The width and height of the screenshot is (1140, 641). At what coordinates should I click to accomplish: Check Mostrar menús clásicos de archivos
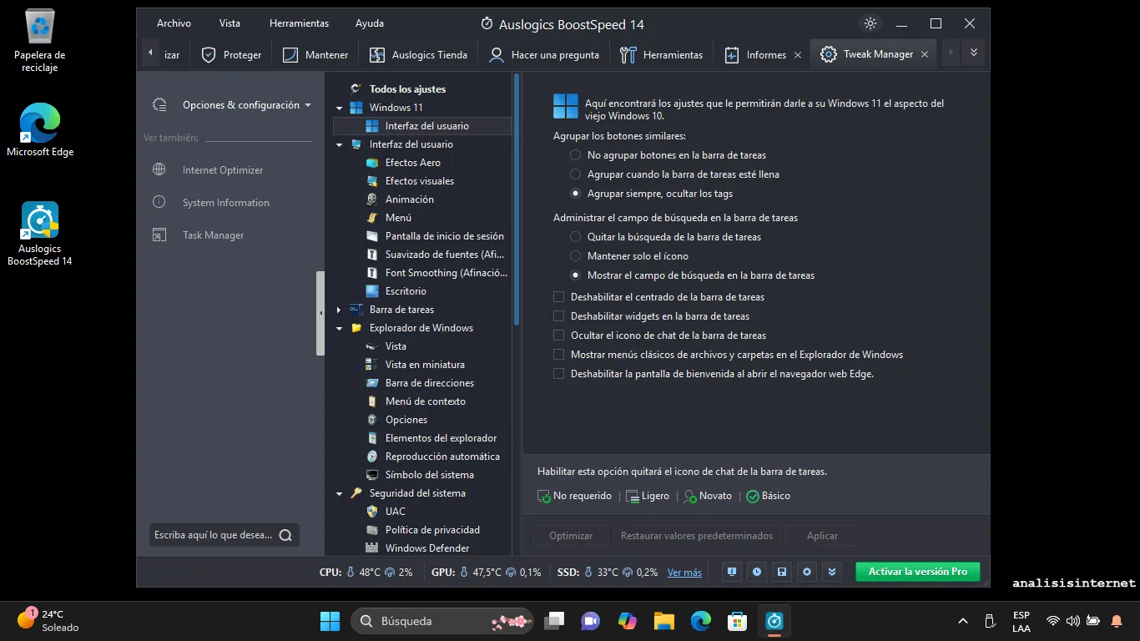coord(559,355)
